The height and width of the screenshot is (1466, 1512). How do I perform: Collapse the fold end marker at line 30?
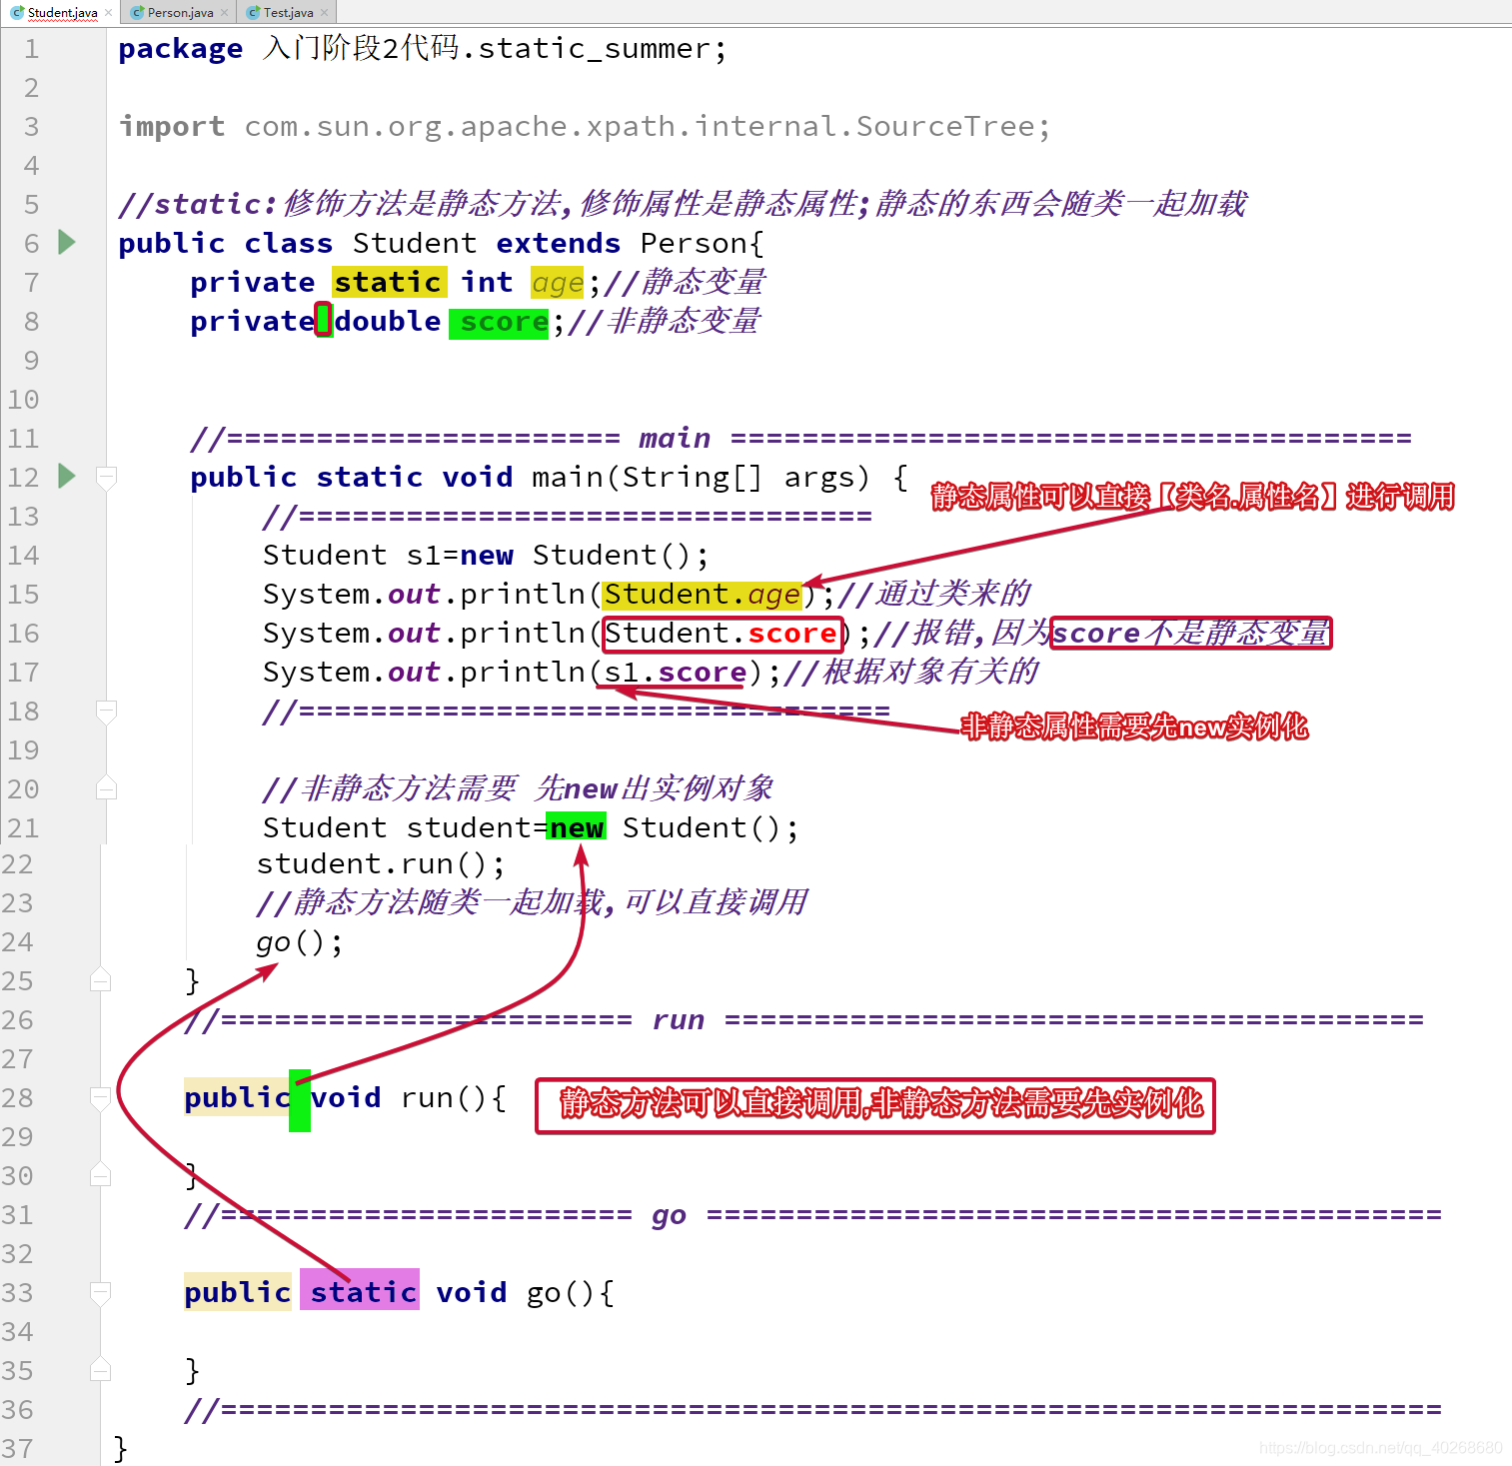tap(101, 1175)
